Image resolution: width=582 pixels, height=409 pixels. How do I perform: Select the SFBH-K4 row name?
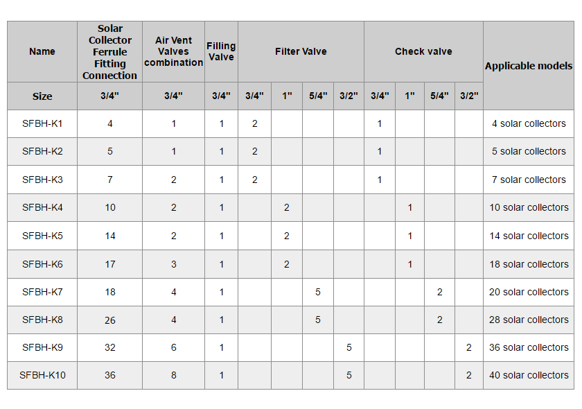click(x=42, y=208)
